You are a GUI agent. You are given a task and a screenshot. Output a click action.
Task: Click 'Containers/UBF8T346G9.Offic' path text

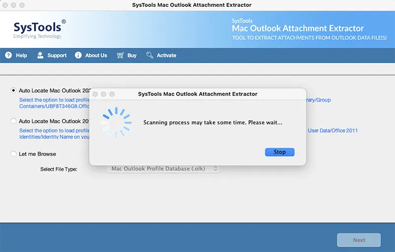pos(54,106)
